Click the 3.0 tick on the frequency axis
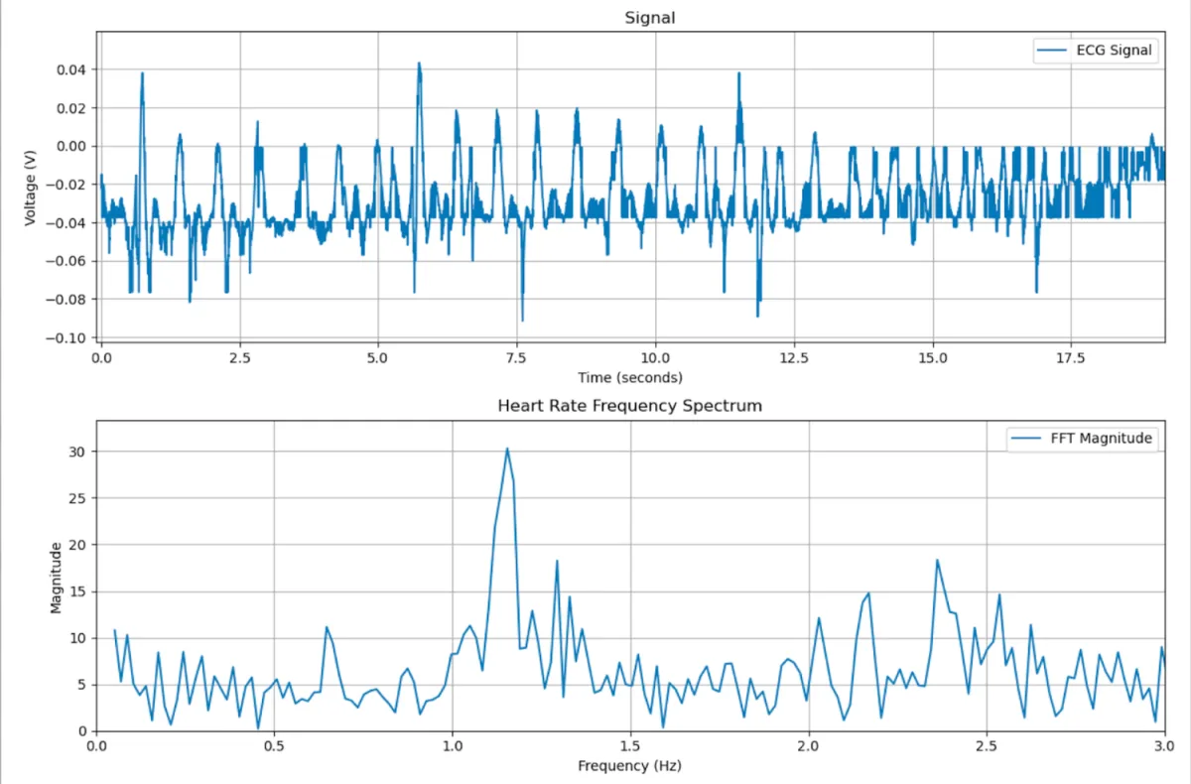The image size is (1191, 784). pos(1164,744)
